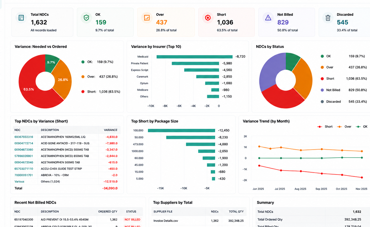Click the Total NDCs spreadsheet icon
Screen dimensions: 370x227
[21, 18]
